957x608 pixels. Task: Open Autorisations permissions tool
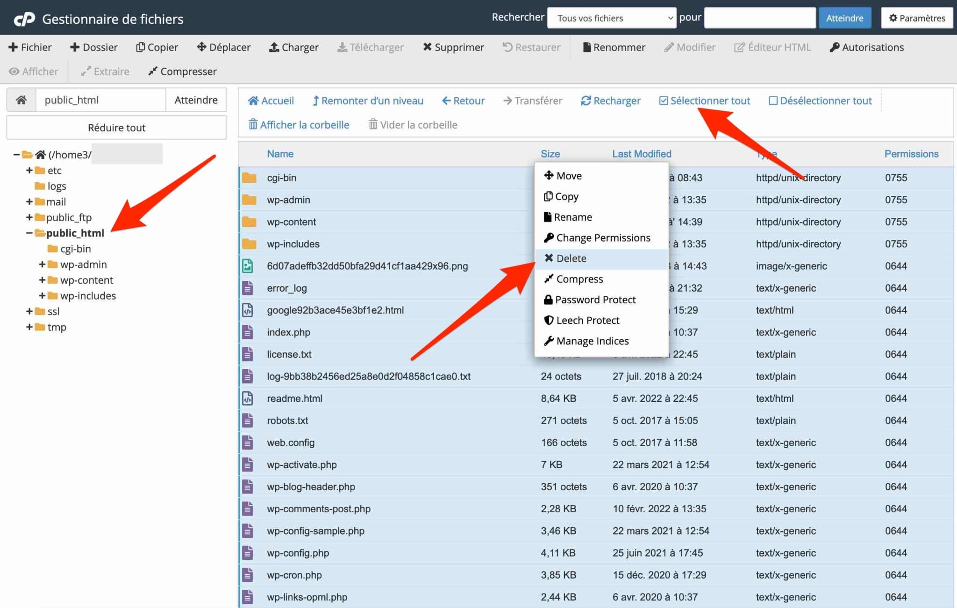click(x=867, y=47)
